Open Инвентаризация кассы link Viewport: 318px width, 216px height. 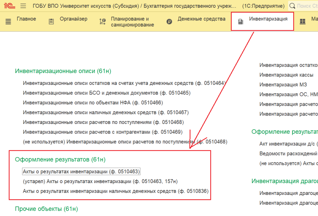tap(286, 75)
